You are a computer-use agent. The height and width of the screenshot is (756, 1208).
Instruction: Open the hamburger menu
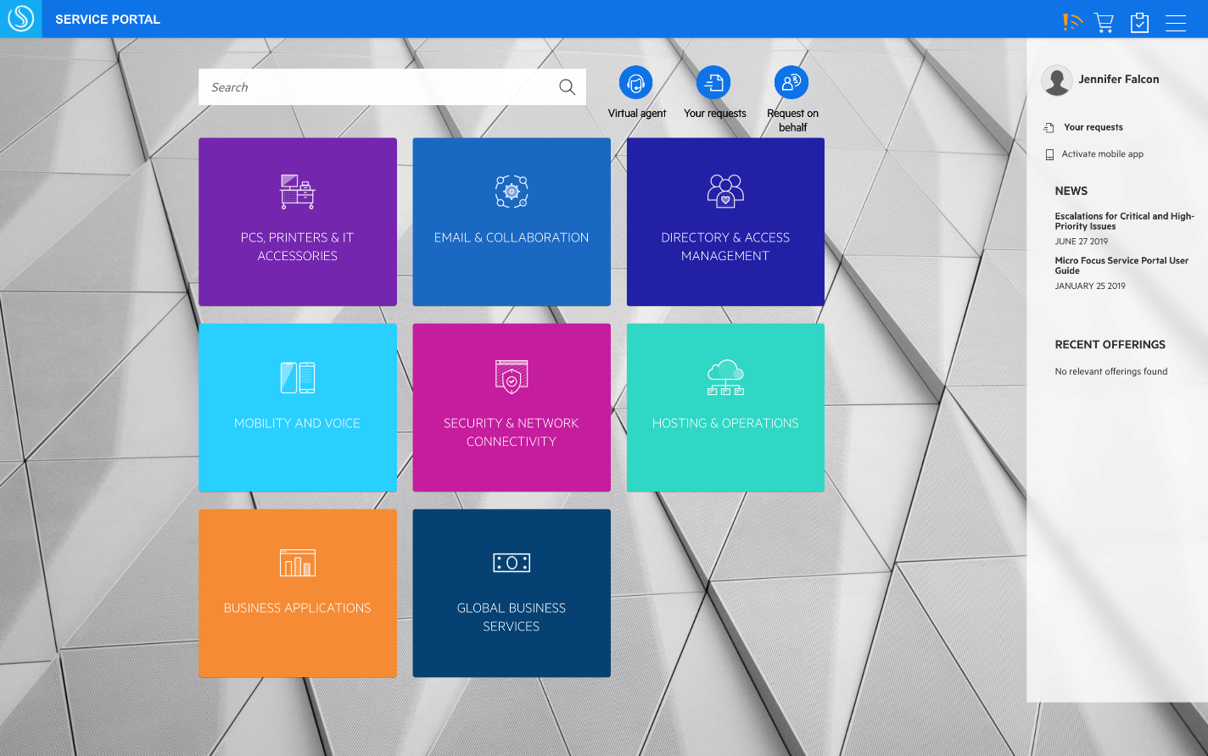pyautogui.click(x=1176, y=22)
